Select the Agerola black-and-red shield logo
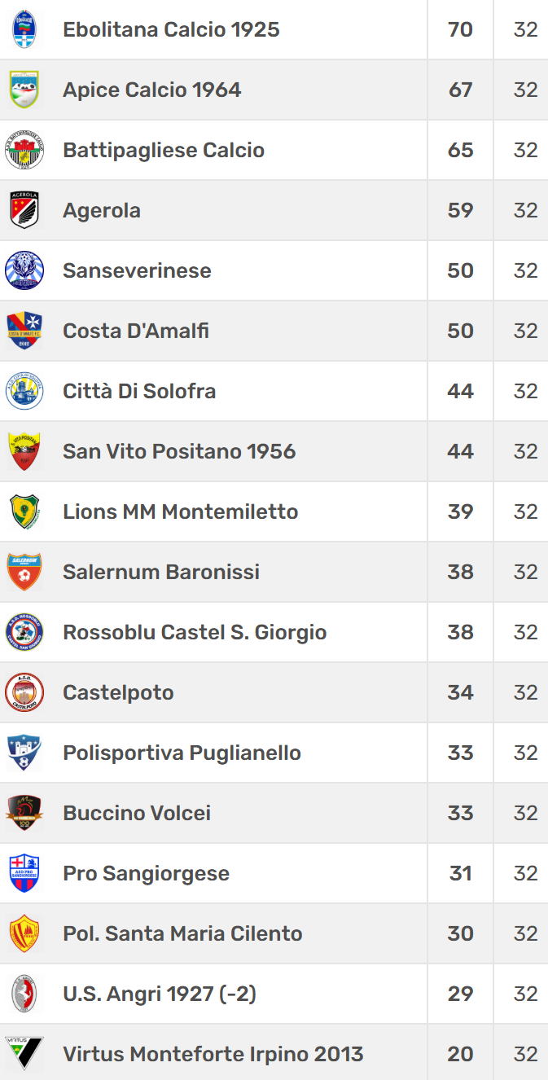This screenshot has width=548, height=1080. [x=24, y=210]
